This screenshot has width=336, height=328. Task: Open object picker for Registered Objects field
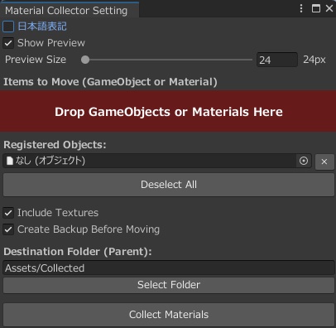pos(304,161)
